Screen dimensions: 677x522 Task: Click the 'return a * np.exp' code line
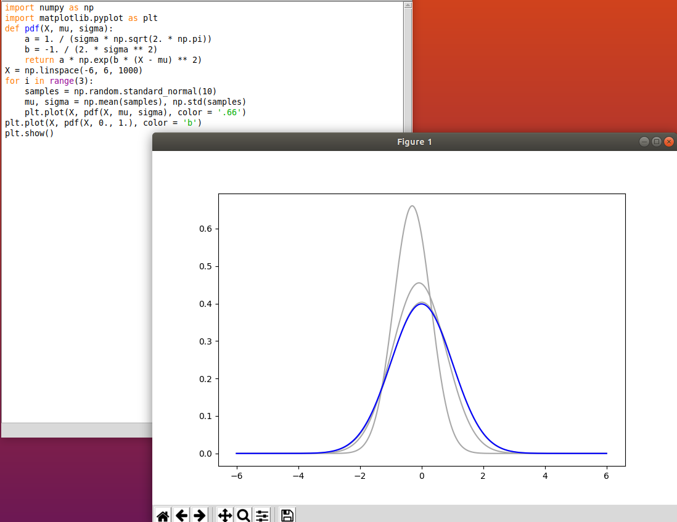coord(113,60)
